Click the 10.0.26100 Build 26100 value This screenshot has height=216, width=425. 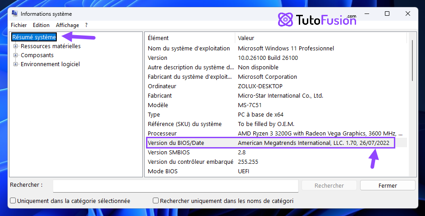click(x=268, y=58)
